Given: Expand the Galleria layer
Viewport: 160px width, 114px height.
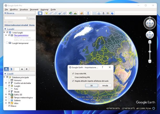Looking at the screenshot, I should click(6, 100).
